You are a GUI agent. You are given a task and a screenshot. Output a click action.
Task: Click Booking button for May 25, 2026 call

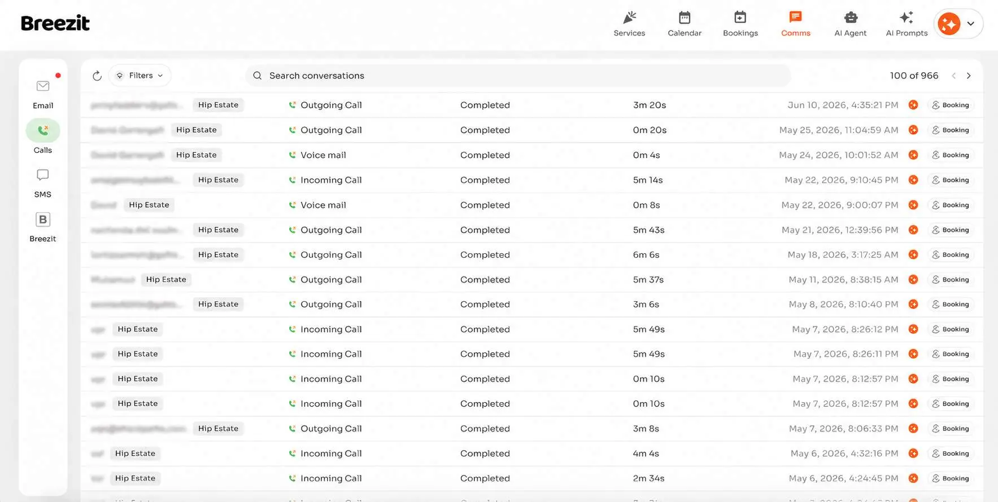[951, 130]
